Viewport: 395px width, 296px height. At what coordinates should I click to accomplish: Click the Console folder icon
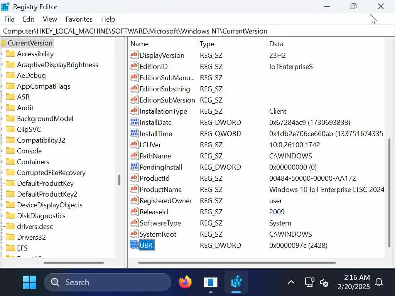(x=10, y=151)
